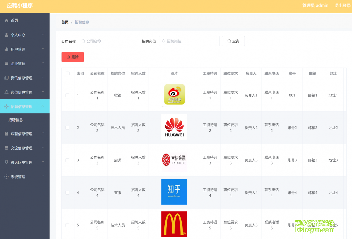Click the list icon beside 企业管理
Viewport: 352px width, 239px height.
(x=7, y=64)
